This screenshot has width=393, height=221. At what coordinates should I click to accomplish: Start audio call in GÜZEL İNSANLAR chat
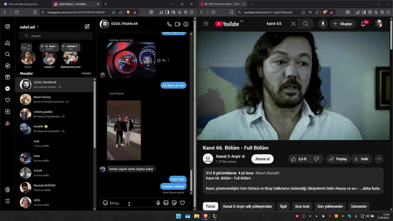coord(169,24)
